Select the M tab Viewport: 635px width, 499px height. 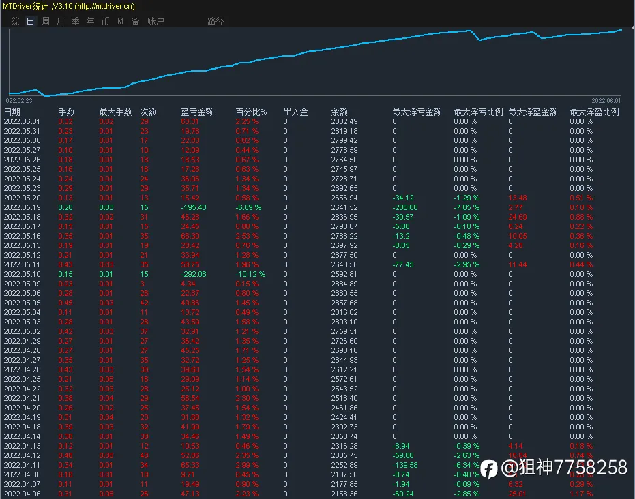click(x=120, y=21)
